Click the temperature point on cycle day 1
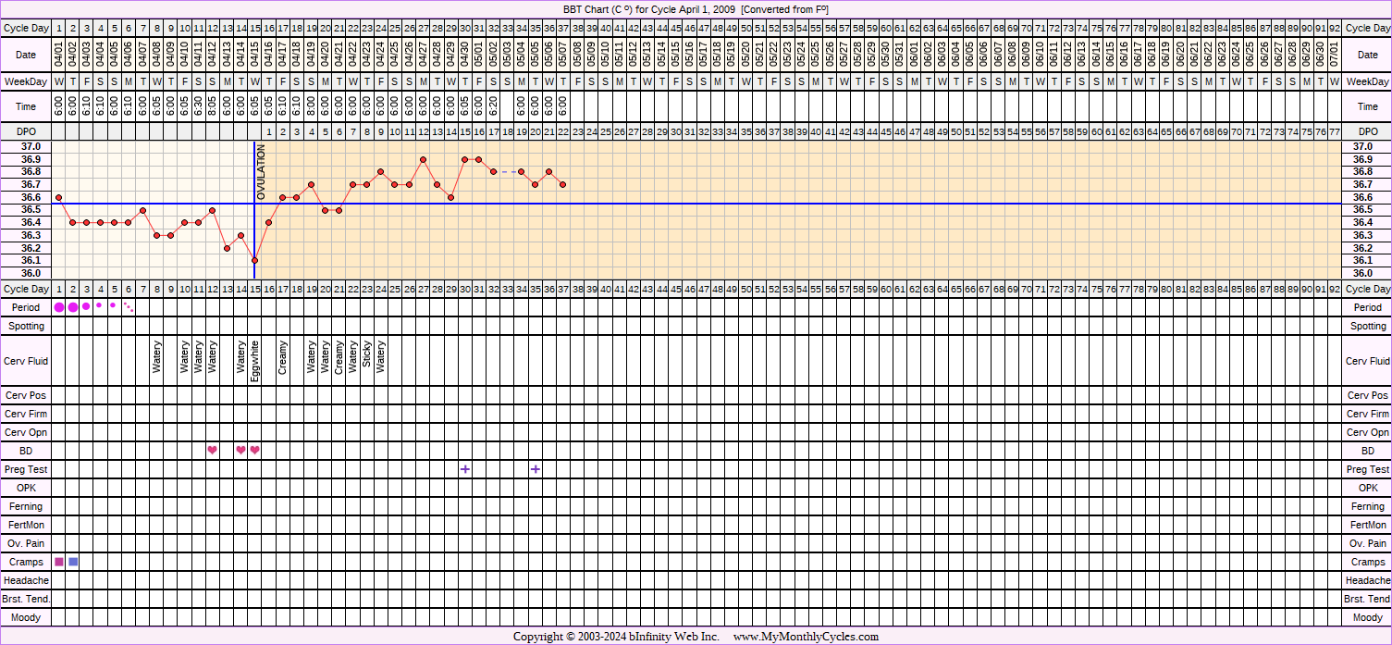The height and width of the screenshot is (645, 1392). [58, 197]
